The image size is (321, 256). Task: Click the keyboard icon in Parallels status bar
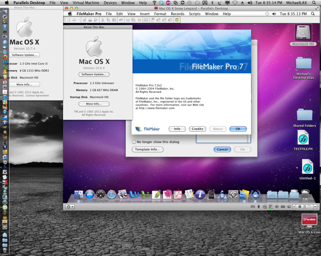(253, 207)
